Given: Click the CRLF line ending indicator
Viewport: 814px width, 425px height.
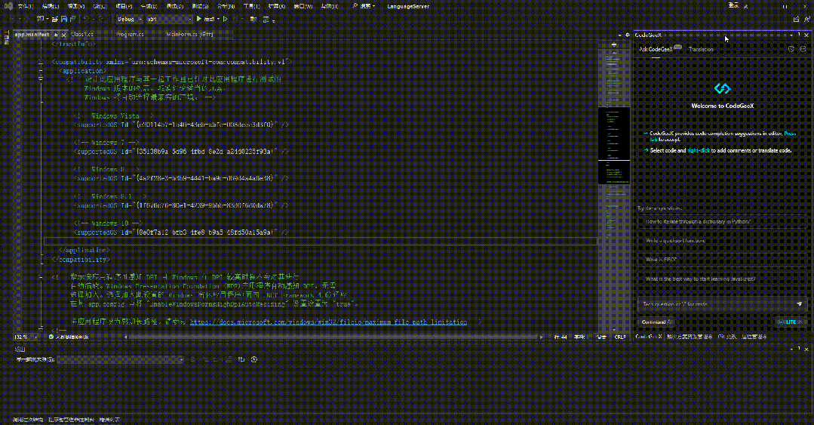Looking at the screenshot, I should [620, 337].
